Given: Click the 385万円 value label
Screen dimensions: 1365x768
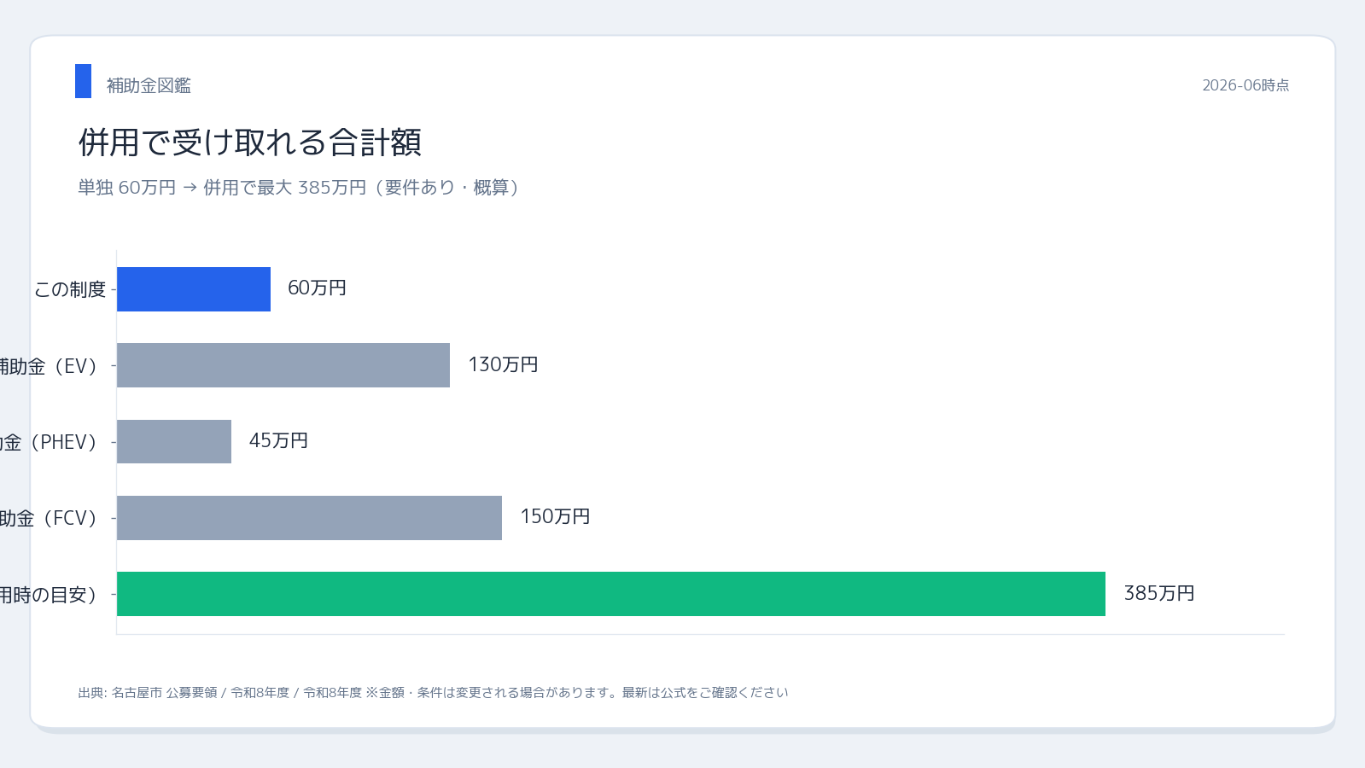Looking at the screenshot, I should (x=1158, y=593).
